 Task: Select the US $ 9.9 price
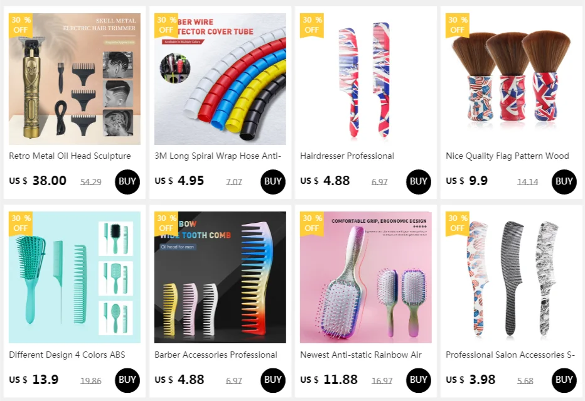click(x=467, y=181)
